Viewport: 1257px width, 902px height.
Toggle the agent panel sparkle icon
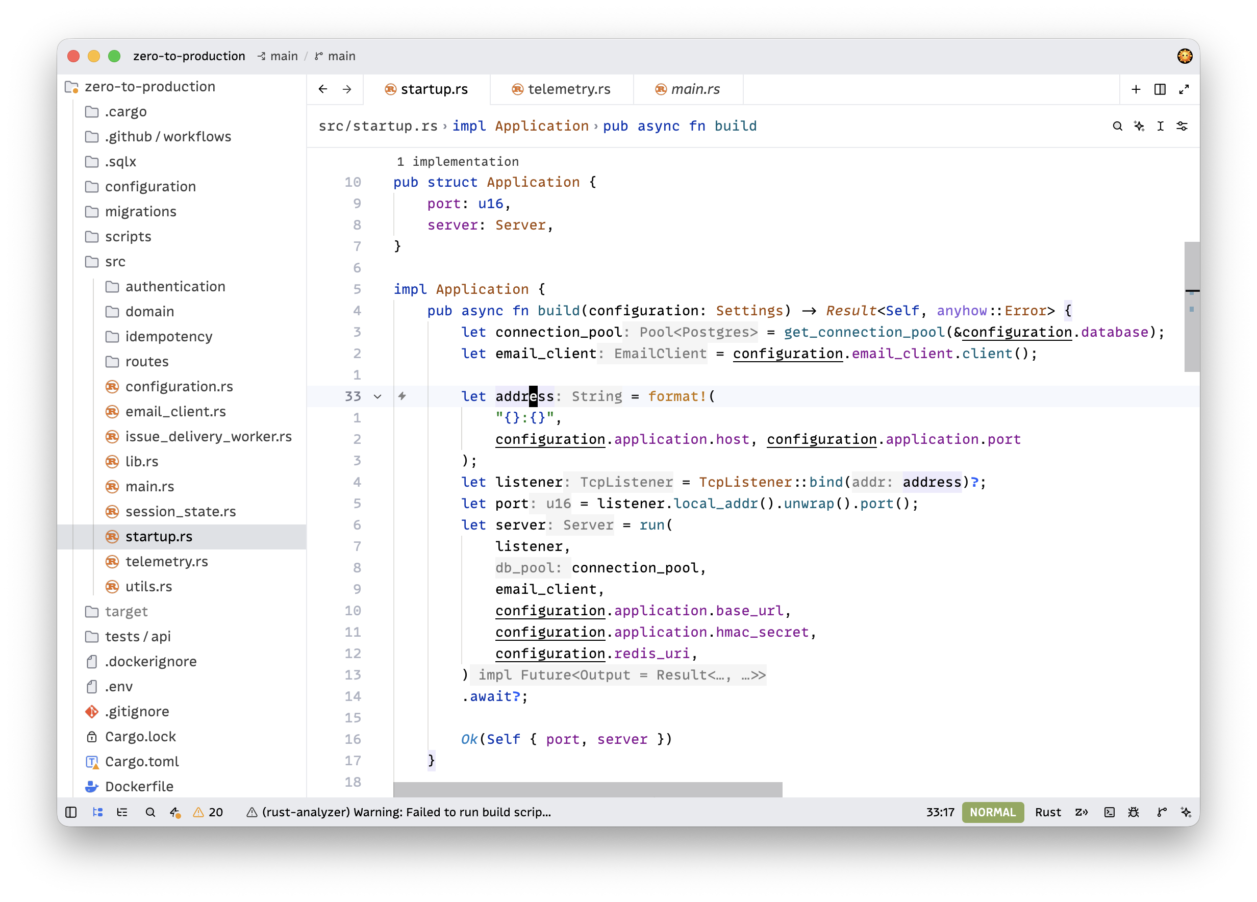point(1186,812)
